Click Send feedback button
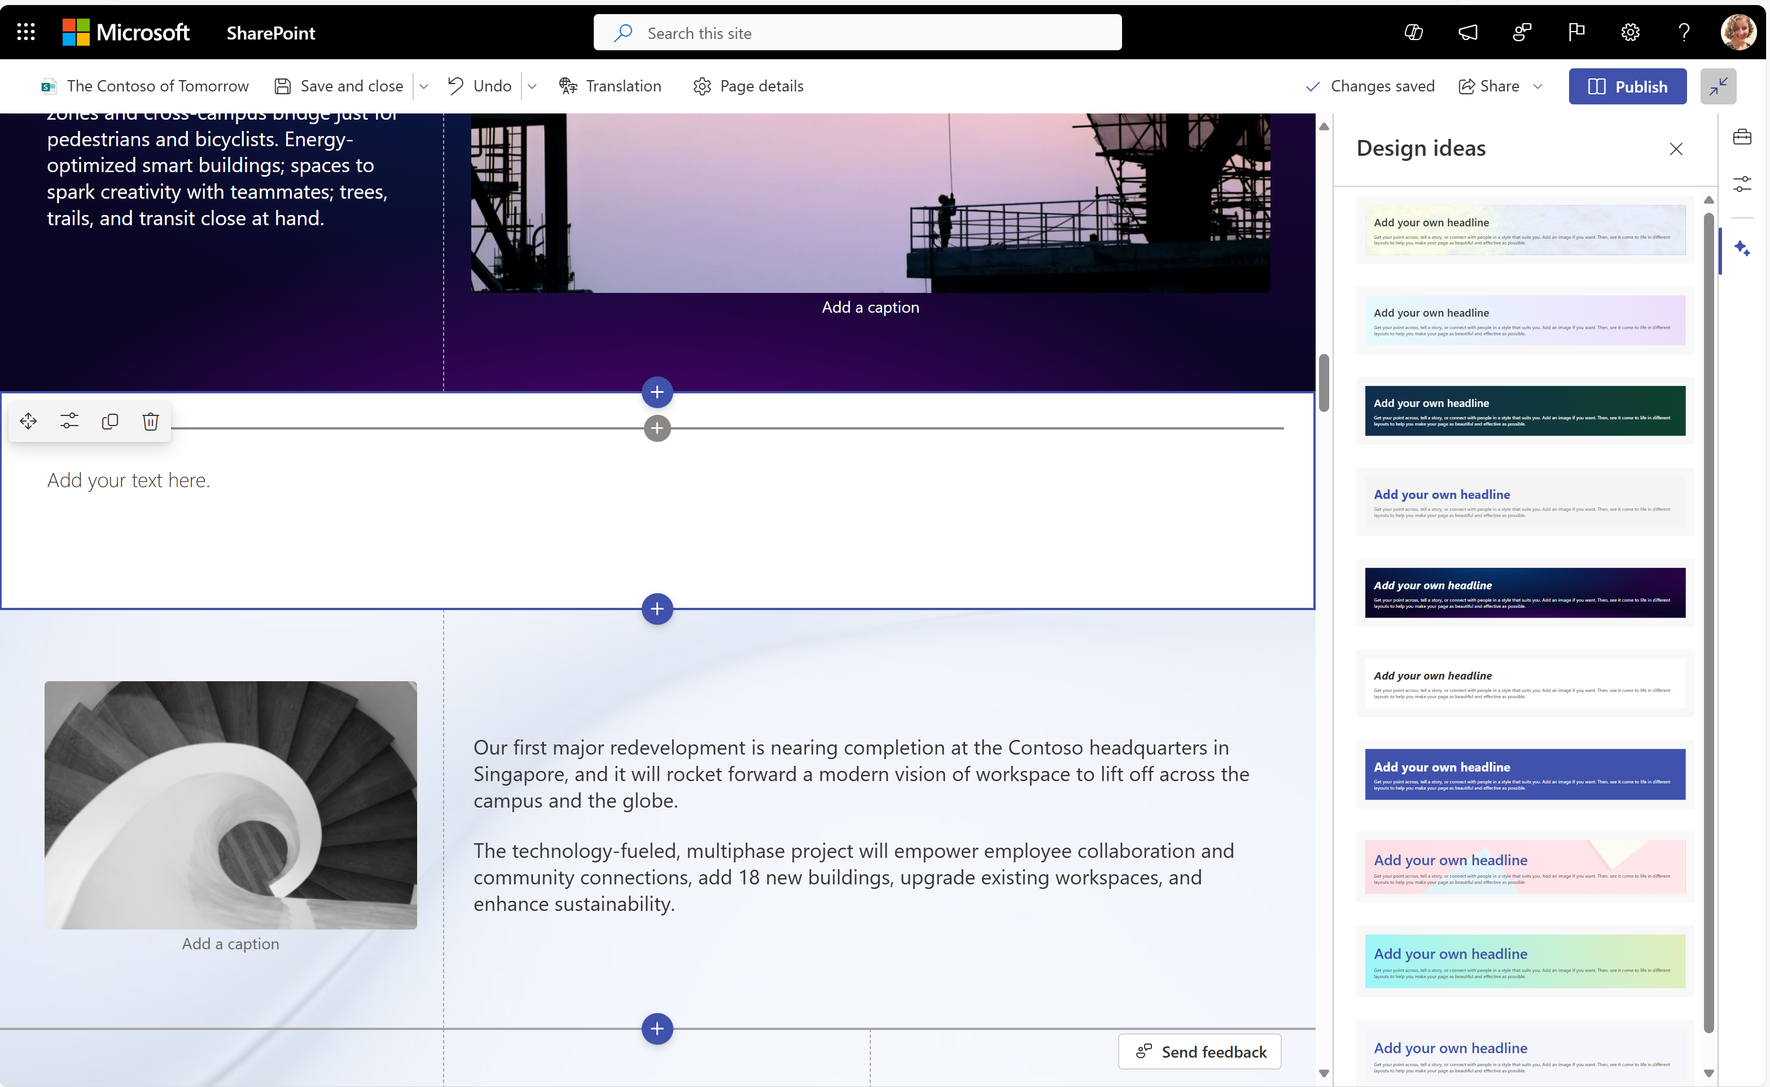 pyautogui.click(x=1201, y=1051)
